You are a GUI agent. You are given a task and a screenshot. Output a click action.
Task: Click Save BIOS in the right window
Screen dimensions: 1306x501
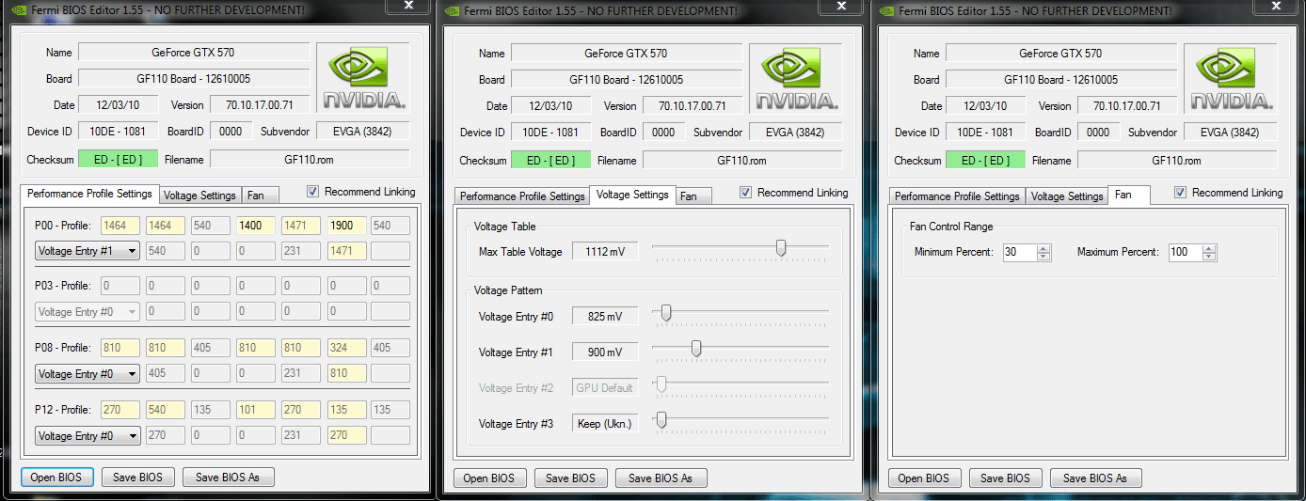click(x=1006, y=478)
